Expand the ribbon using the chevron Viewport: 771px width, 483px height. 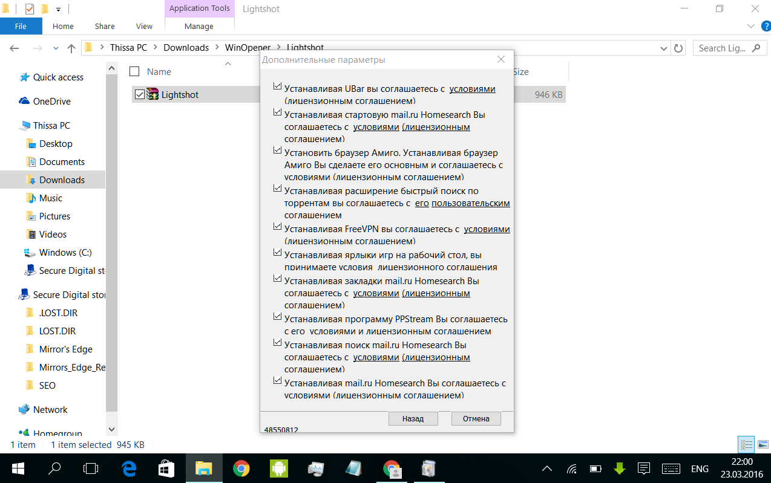(751, 26)
